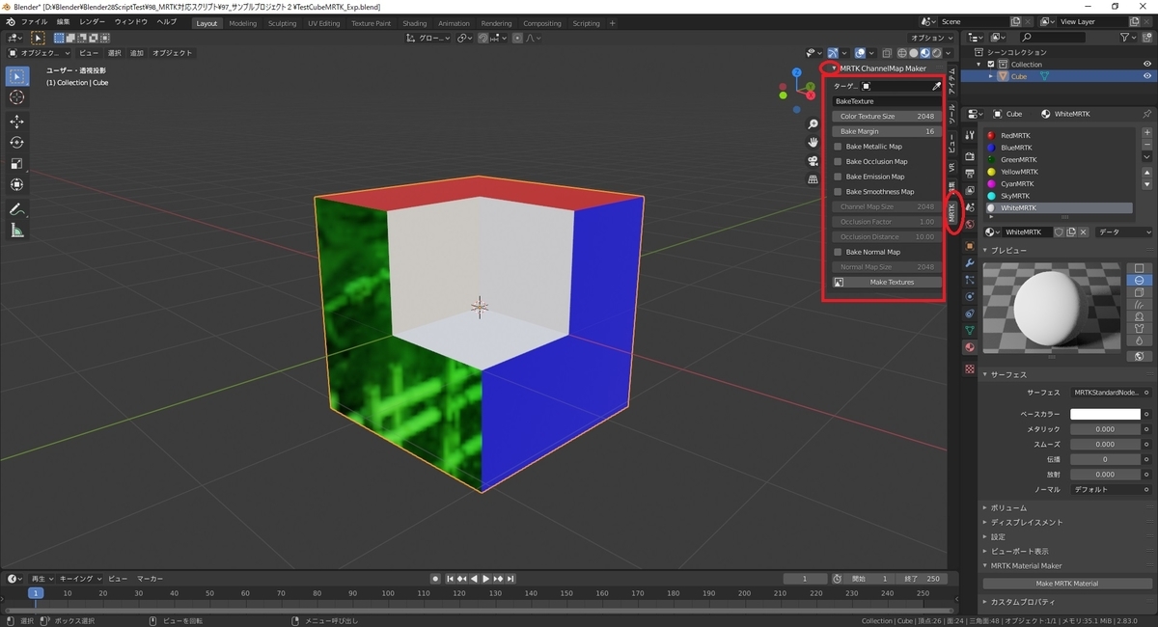Viewport: 1158px width, 627px height.
Task: Activate the Transform tool
Action: pos(17,185)
